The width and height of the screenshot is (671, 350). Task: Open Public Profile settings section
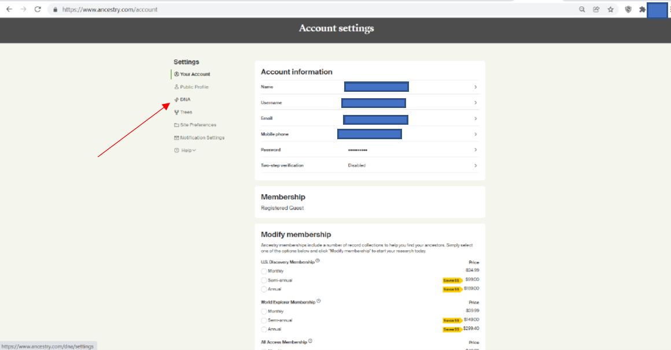coord(194,87)
